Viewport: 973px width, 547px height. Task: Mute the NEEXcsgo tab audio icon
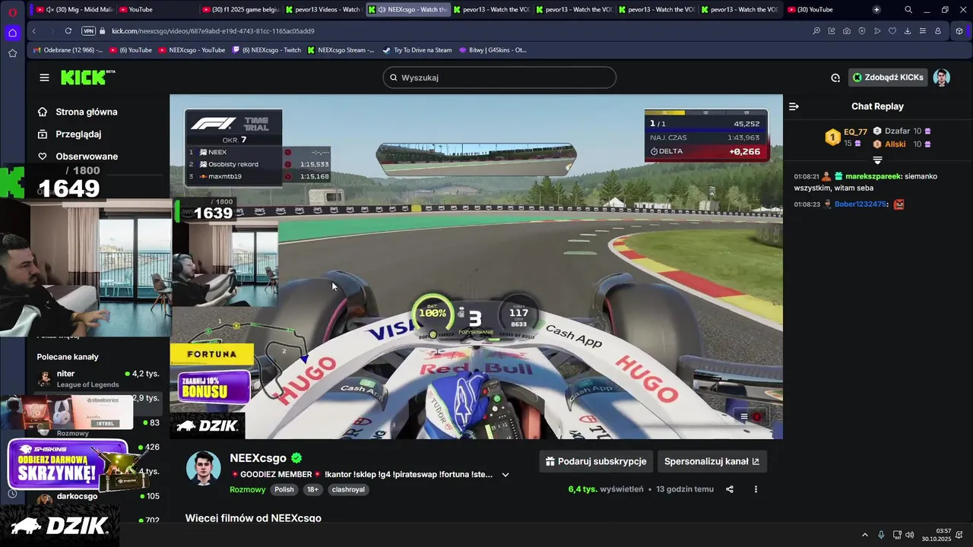tap(382, 10)
